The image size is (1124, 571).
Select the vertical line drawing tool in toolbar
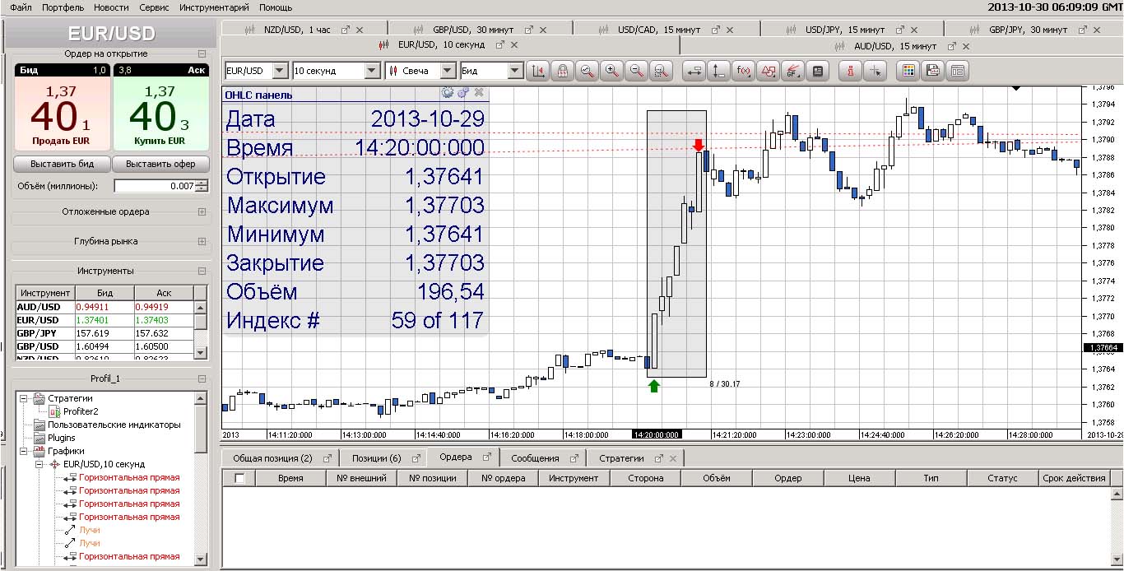718,71
